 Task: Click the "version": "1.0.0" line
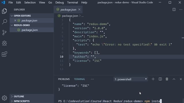tap(90, 28)
